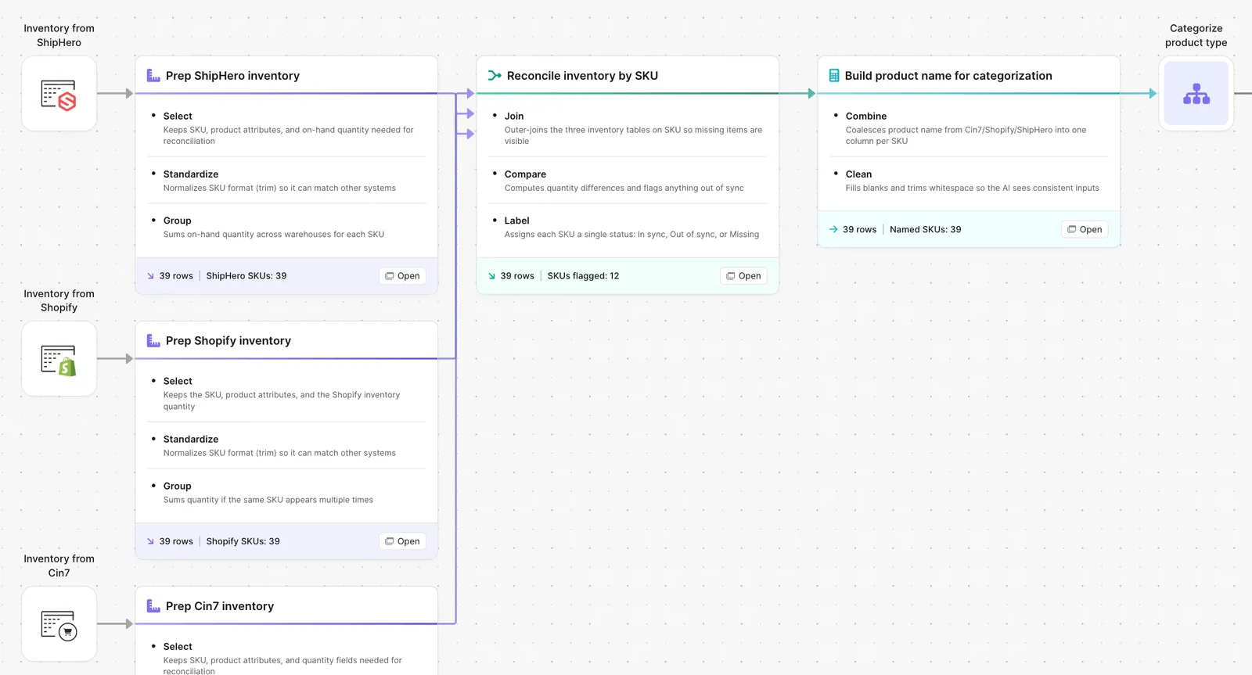Click Sums quantity if the same SKU appears description
This screenshot has height=675, width=1252.
pos(268,500)
